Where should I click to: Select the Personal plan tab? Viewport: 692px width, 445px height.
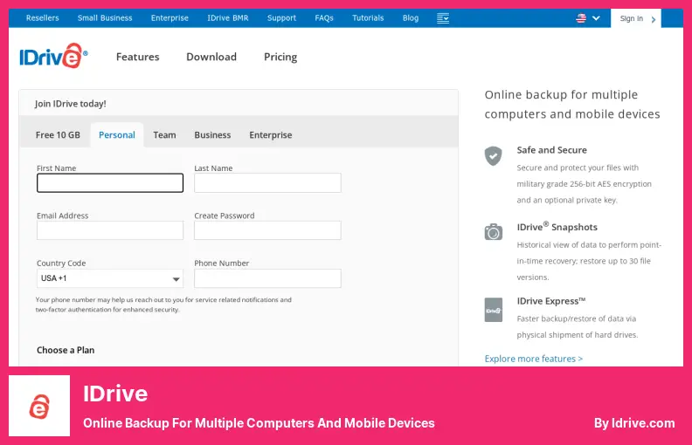(117, 135)
